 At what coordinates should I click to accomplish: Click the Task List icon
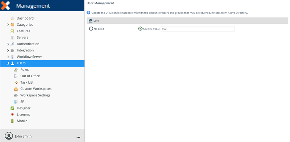click(x=16, y=83)
